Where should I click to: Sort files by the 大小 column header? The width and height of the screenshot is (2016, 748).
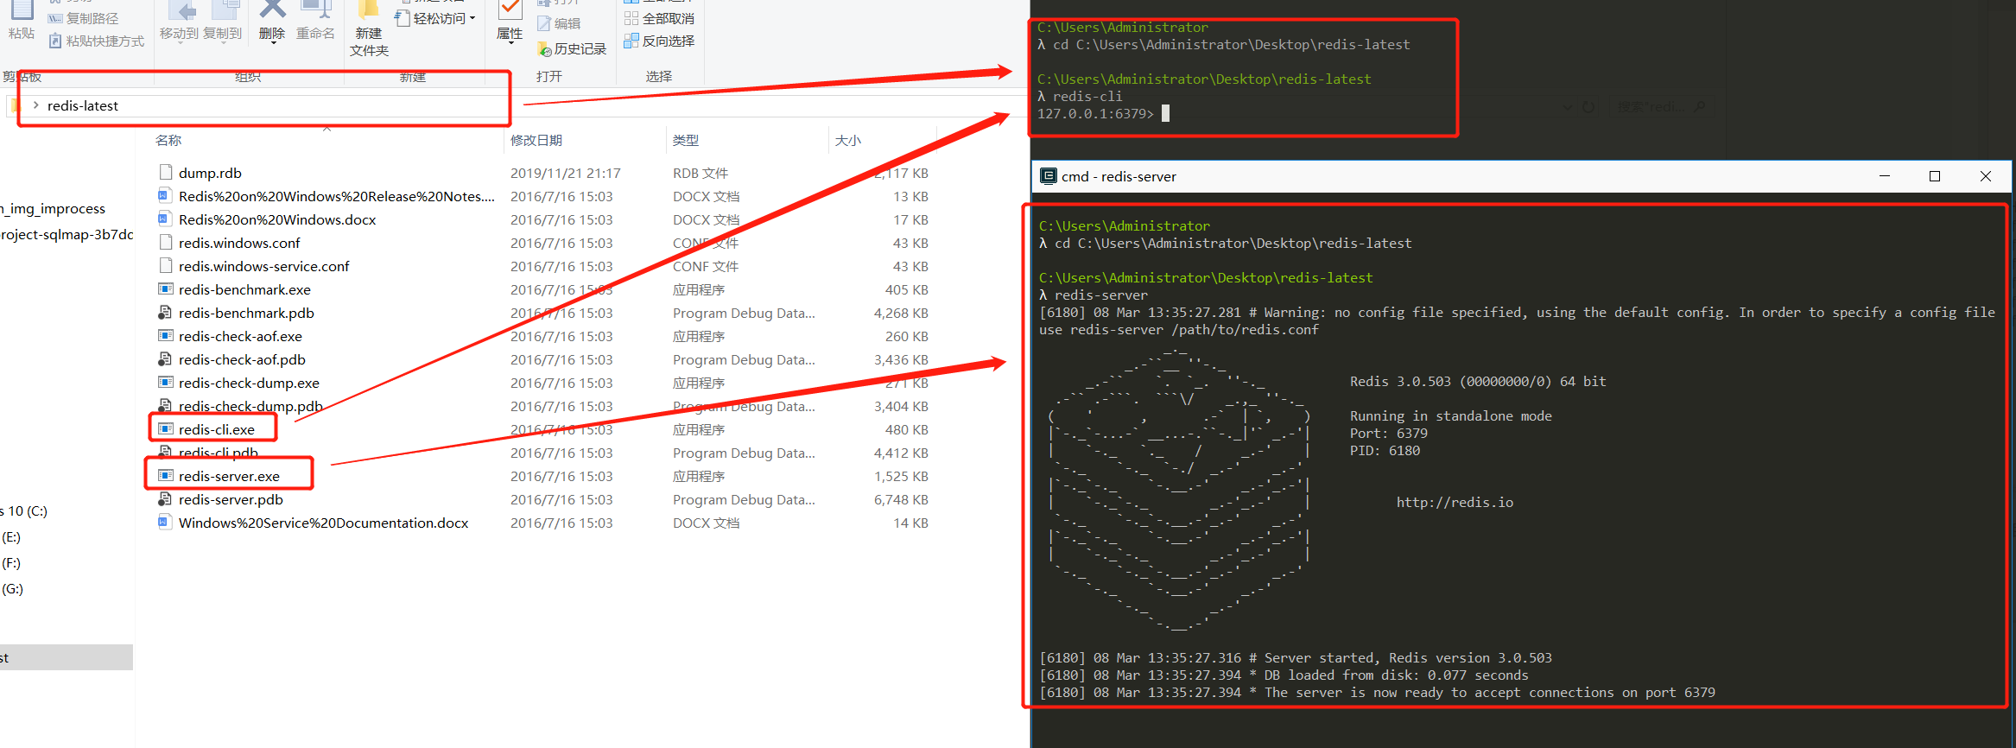[x=848, y=140]
